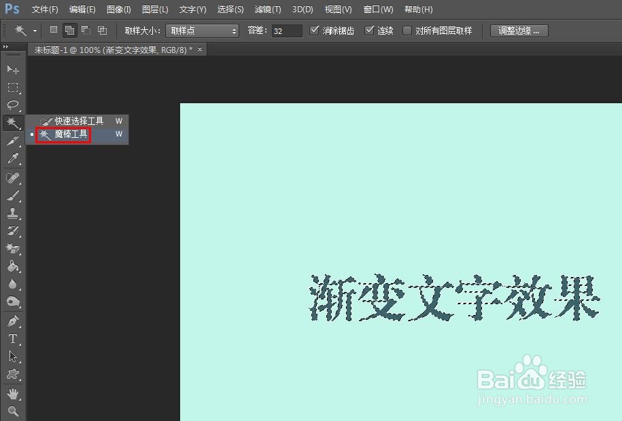Select the Brush tool
The height and width of the screenshot is (421, 622).
pyautogui.click(x=13, y=196)
